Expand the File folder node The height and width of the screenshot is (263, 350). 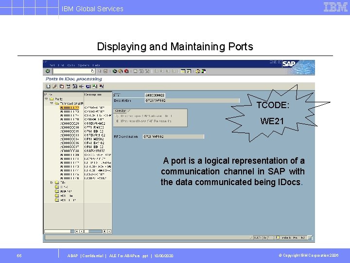point(52,183)
